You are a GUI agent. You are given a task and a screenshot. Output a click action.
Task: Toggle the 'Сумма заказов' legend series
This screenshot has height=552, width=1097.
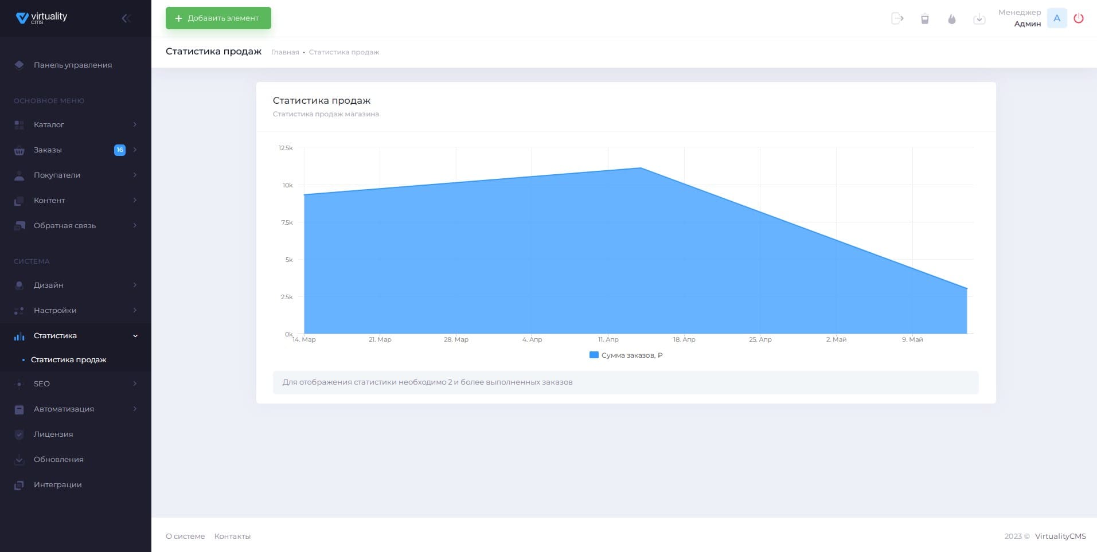click(x=626, y=355)
